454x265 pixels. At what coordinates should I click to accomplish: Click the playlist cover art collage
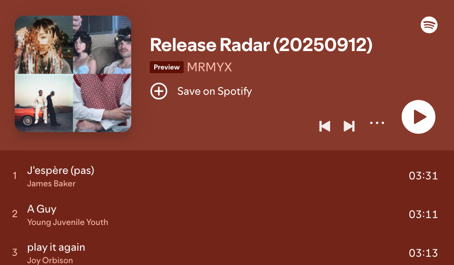[x=73, y=74]
